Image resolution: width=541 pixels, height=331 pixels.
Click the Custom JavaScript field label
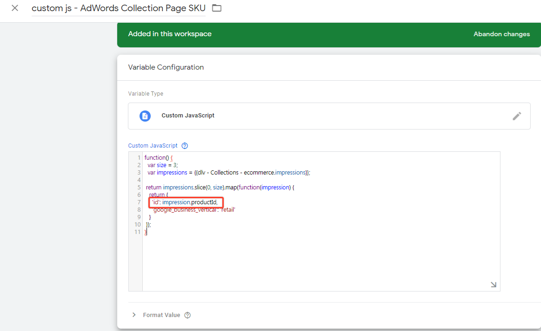click(153, 146)
